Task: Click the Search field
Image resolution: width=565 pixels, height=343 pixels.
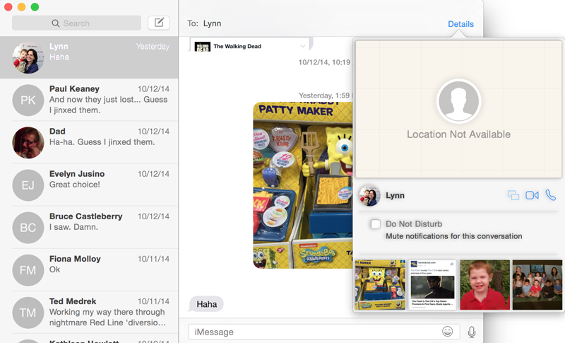Action: [x=76, y=23]
